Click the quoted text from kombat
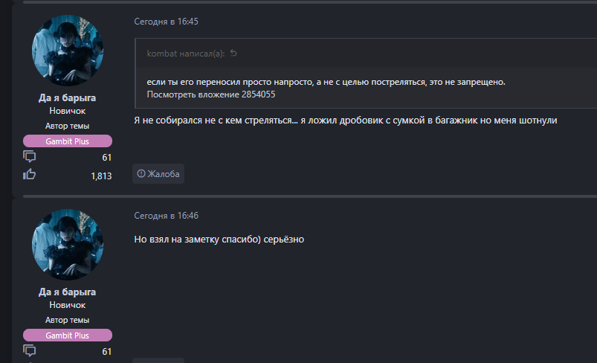 [x=326, y=81]
